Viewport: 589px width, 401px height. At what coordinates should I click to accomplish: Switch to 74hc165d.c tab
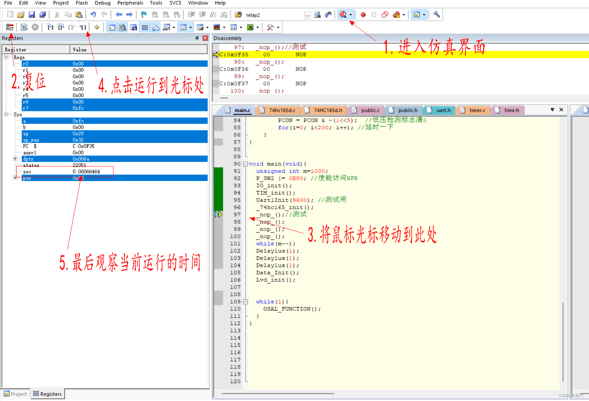point(279,110)
